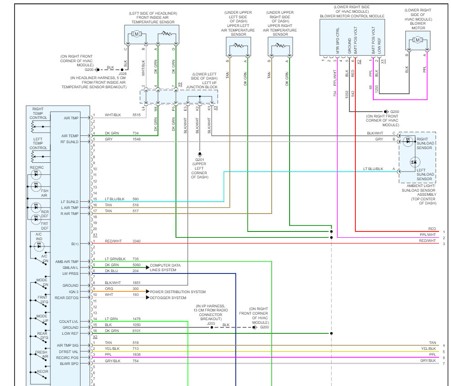Click the REAR DEFOG pin label
Image resolution: width=451 pixels, height=386 pixels.
[x=66, y=298]
